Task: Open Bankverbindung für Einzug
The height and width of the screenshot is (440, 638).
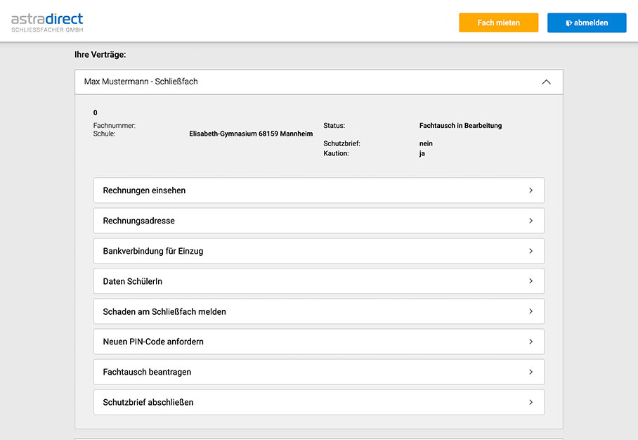Action: [318, 251]
